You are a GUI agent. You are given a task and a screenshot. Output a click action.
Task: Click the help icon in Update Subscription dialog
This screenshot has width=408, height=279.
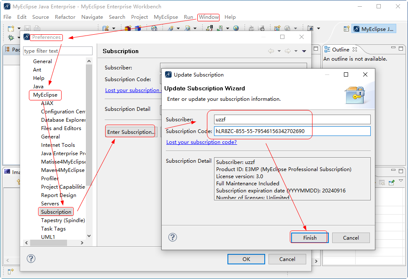point(173,237)
